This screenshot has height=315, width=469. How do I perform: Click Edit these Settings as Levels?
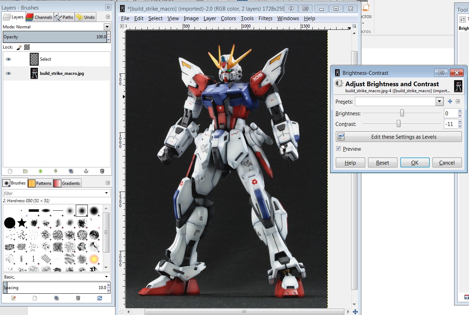pyautogui.click(x=399, y=137)
